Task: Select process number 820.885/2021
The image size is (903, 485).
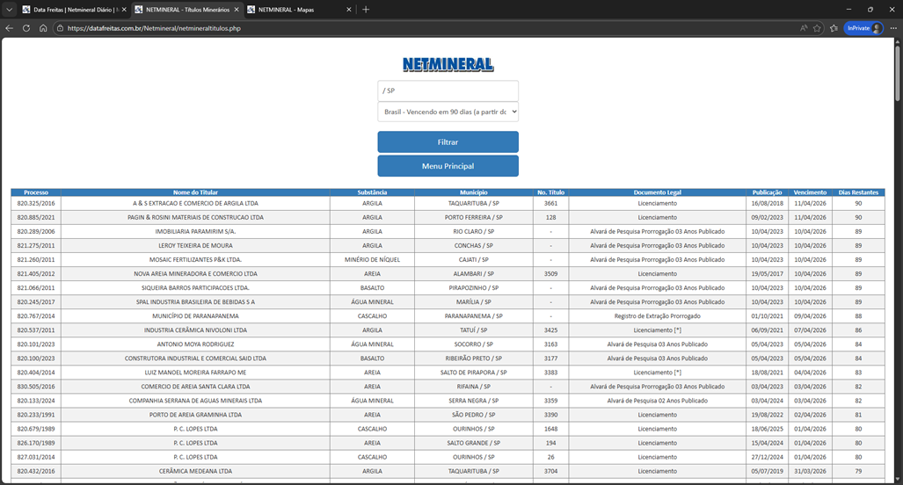Action: pos(36,218)
